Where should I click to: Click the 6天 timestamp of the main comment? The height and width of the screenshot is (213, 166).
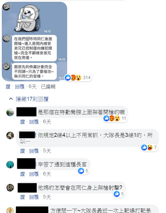tap(32, 87)
